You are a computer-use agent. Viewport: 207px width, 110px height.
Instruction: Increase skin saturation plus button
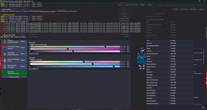pos(128,49)
